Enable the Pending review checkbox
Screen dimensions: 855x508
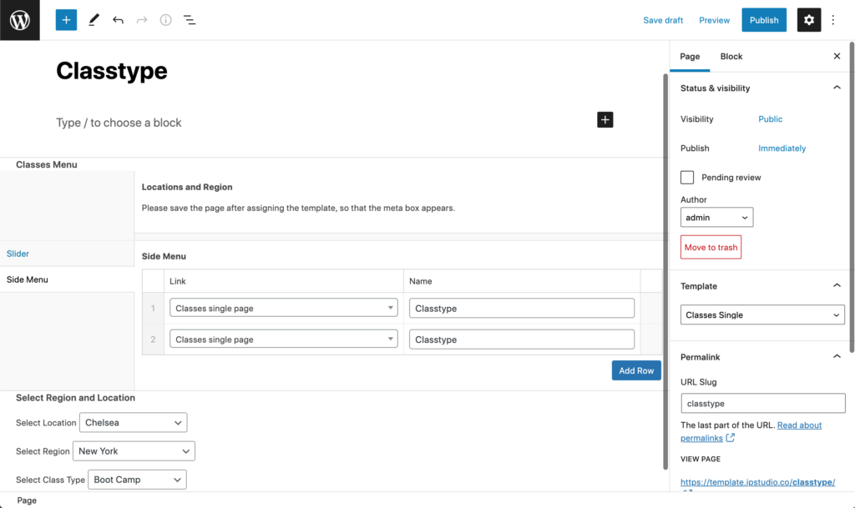[687, 178]
